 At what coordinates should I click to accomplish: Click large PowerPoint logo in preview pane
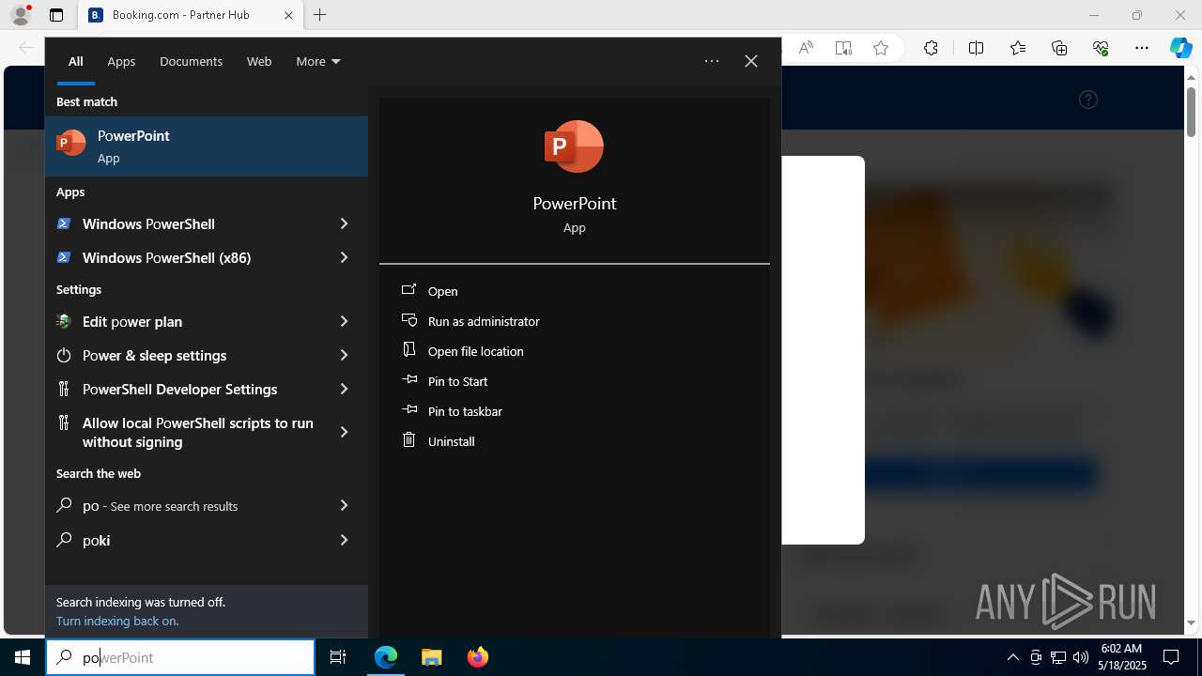574,146
